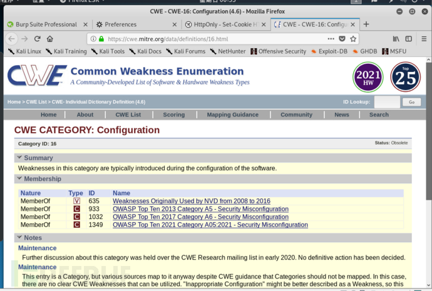Open the Firefox hamburger menu
The width and height of the screenshot is (432, 291).
tap(424, 39)
